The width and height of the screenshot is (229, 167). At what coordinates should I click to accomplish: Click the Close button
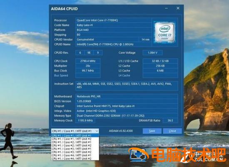[172, 131]
